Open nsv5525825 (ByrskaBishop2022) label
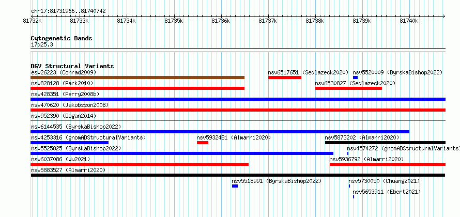 (76, 148)
